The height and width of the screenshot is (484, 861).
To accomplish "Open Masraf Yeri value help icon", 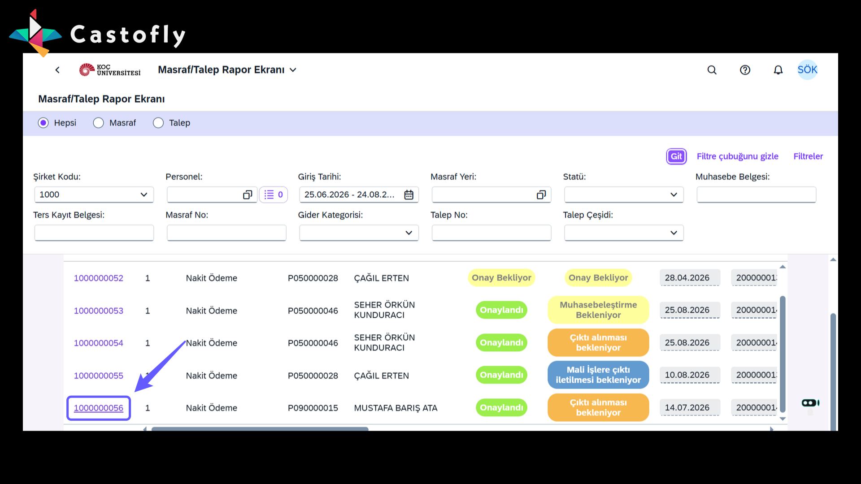I will pyautogui.click(x=541, y=194).
